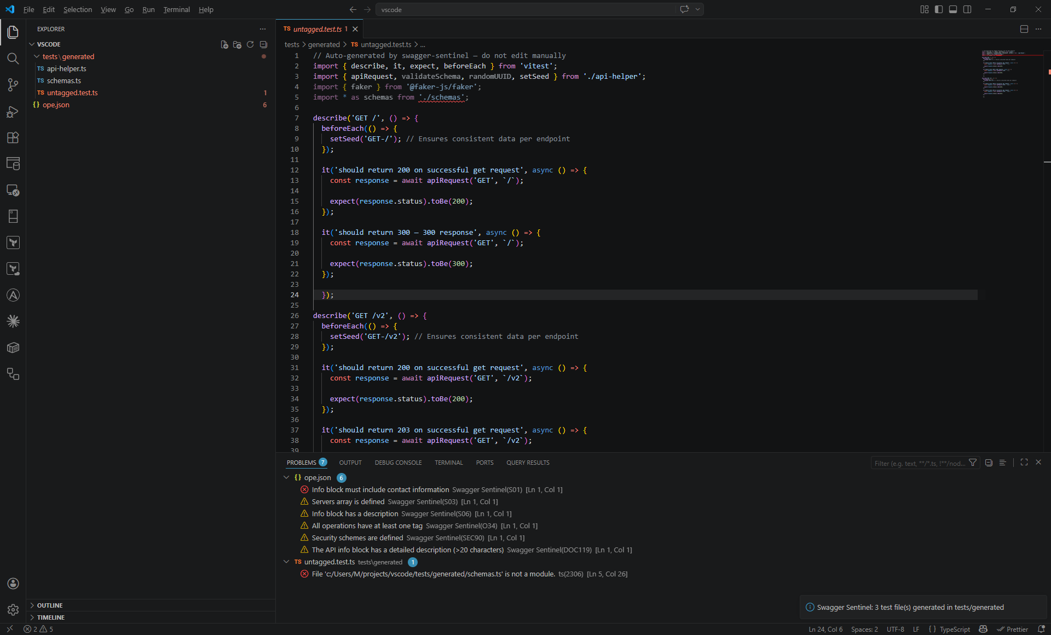Screen dimensions: 1051x635
Task: Click the TypeScript language mode indicator
Action: [x=955, y=630]
